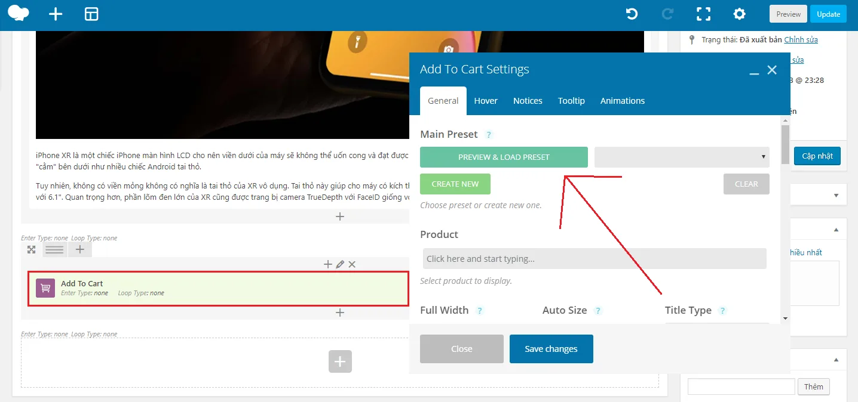Click the Preview & Load Preset button
Image resolution: width=858 pixels, height=402 pixels.
pos(504,157)
